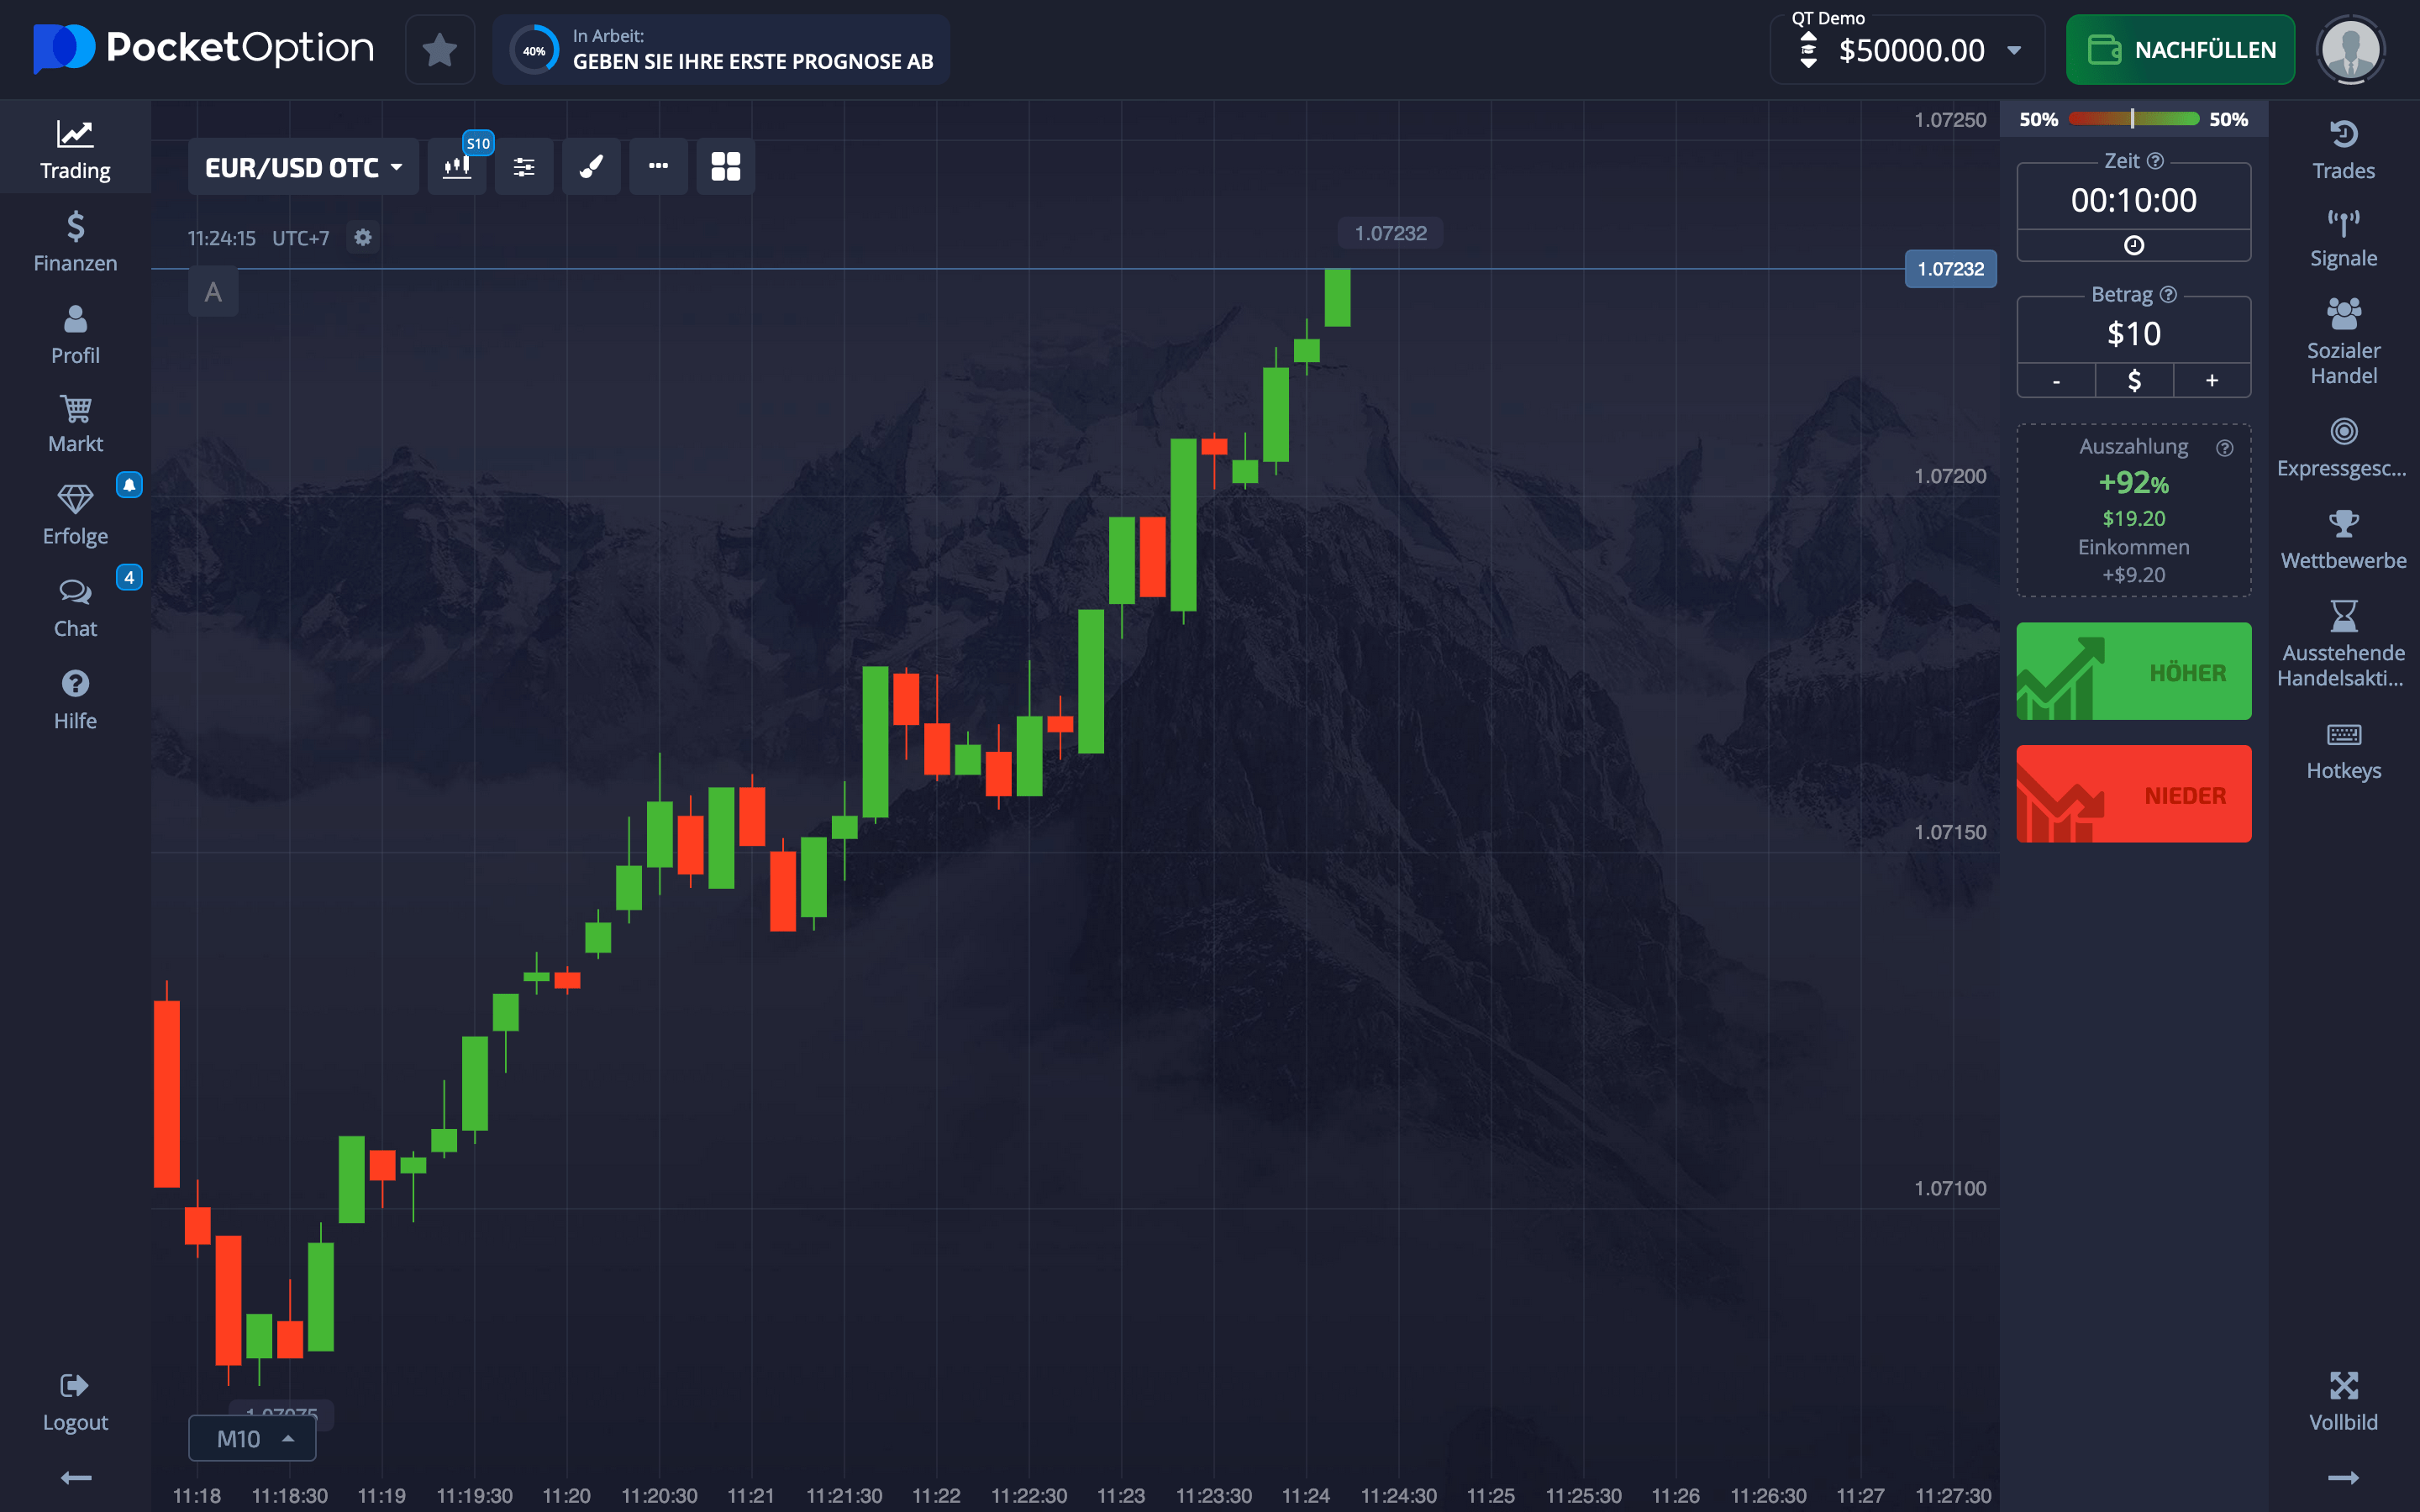This screenshot has width=2420, height=1512.
Task: Click the NIEDER sell button
Action: (x=2133, y=794)
